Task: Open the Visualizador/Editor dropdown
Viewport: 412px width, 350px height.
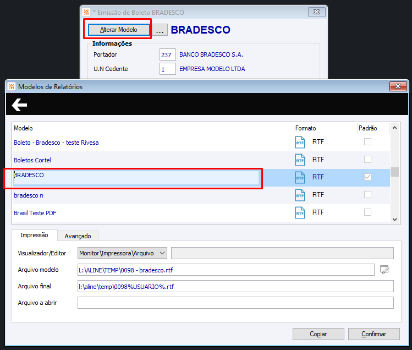Action: tap(122, 253)
